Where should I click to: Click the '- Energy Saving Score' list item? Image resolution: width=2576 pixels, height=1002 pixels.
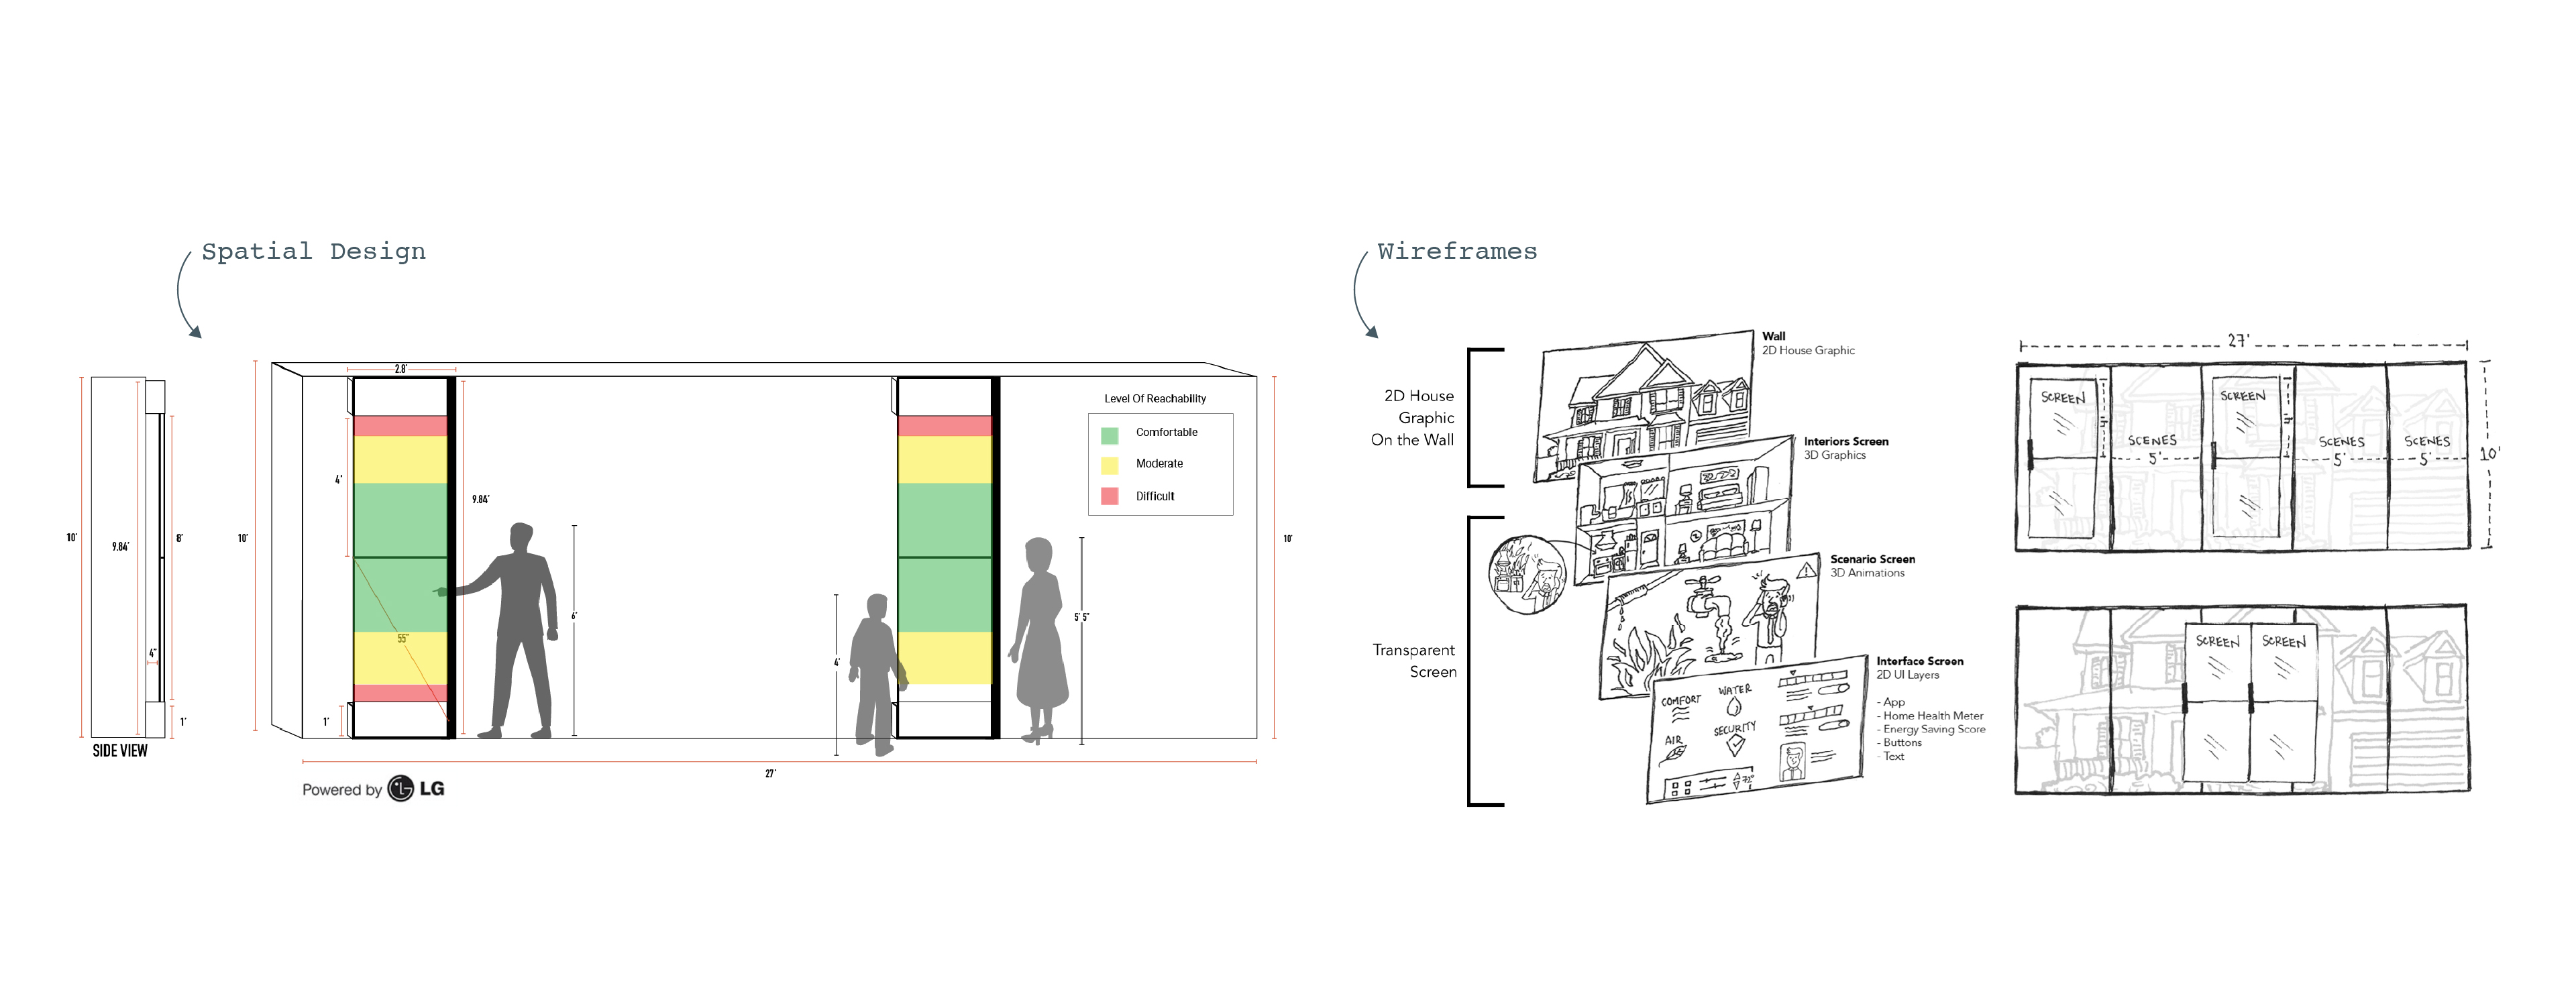click(1931, 730)
